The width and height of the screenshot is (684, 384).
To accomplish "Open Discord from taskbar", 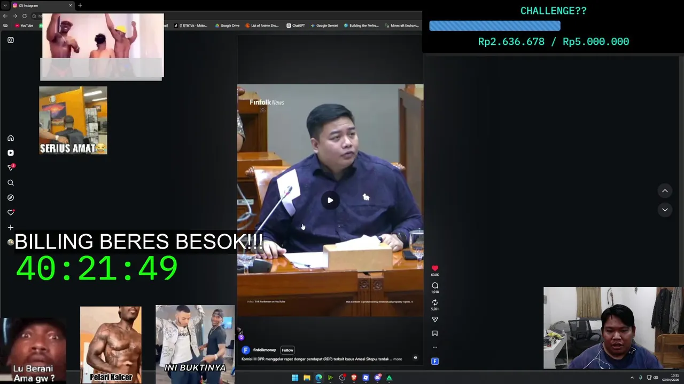I will (x=378, y=378).
